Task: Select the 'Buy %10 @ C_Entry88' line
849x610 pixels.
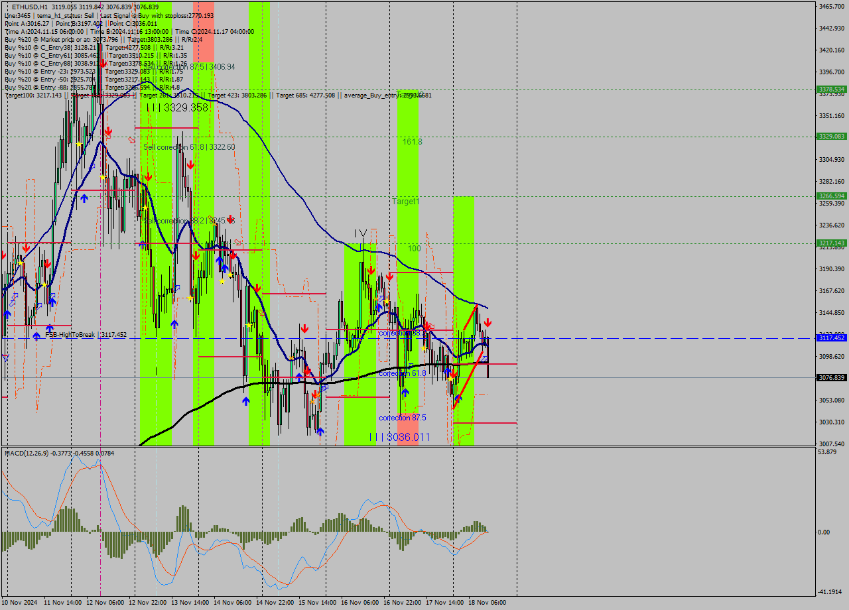Action: click(96, 63)
